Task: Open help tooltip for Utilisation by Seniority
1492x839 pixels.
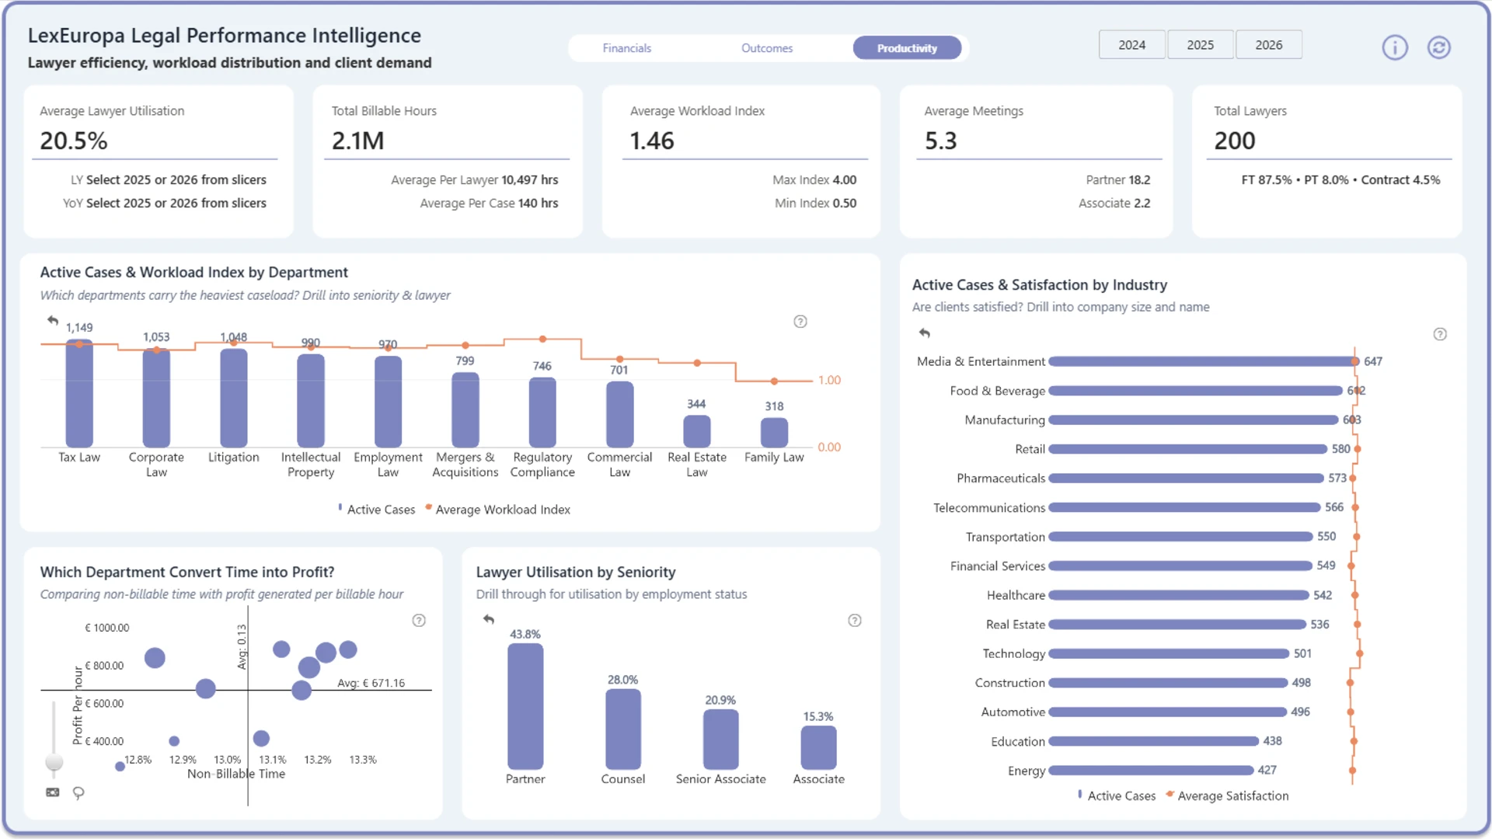Action: click(x=855, y=620)
